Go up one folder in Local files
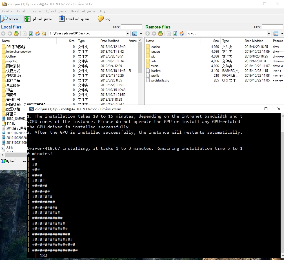This screenshot has width=284, height=260. 16,34
